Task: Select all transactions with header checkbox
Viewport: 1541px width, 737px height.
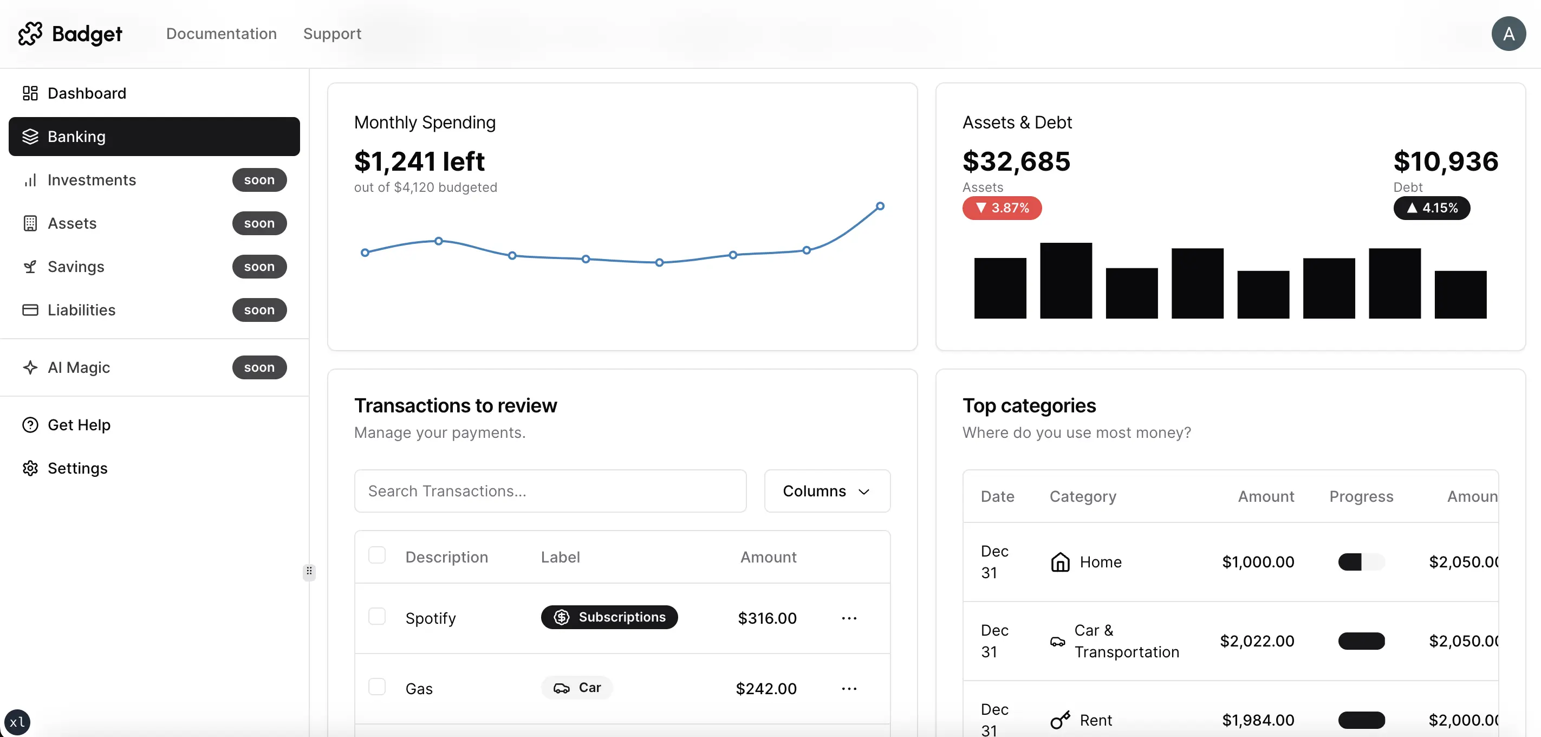Action: click(x=377, y=555)
